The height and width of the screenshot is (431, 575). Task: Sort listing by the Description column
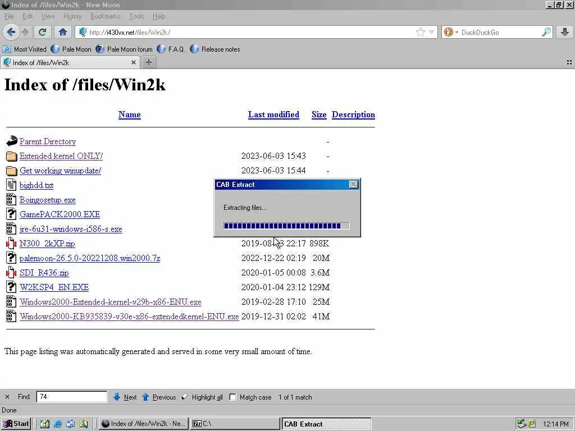354,114
